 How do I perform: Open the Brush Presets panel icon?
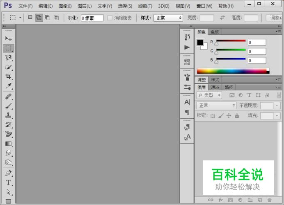[x=187, y=77]
